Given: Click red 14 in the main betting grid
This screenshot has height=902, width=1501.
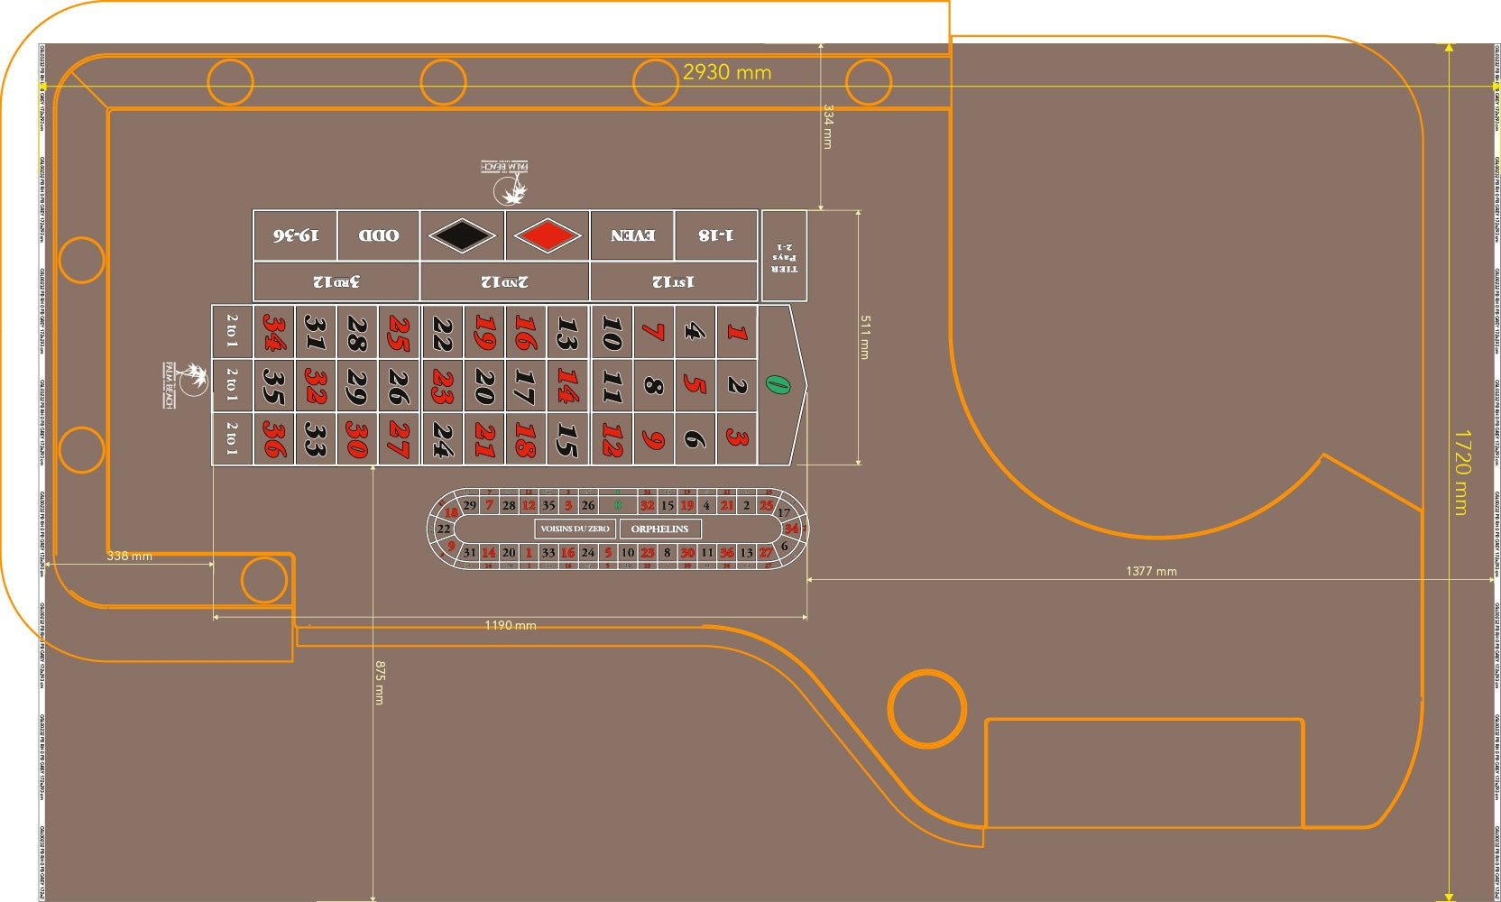Looking at the screenshot, I should [567, 385].
